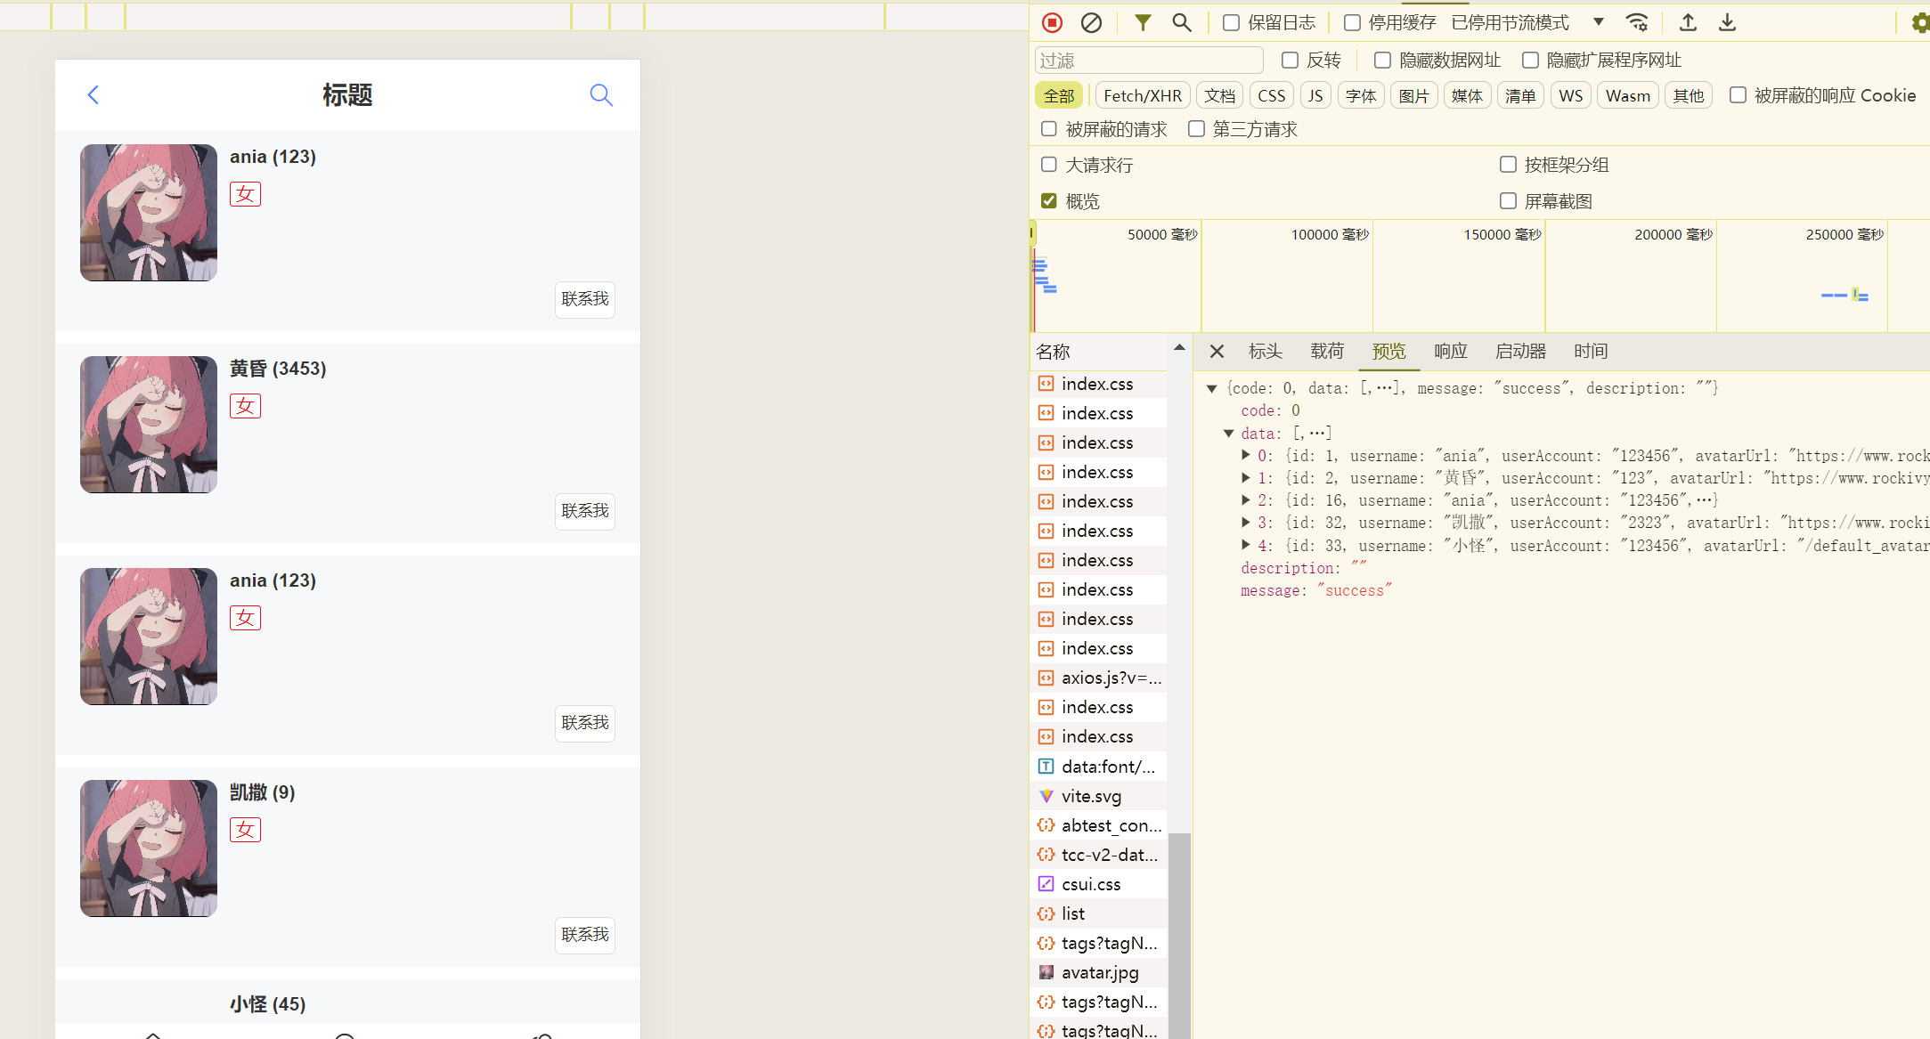1930x1039 pixels.
Task: Filter by CSS type
Action: click(x=1271, y=95)
